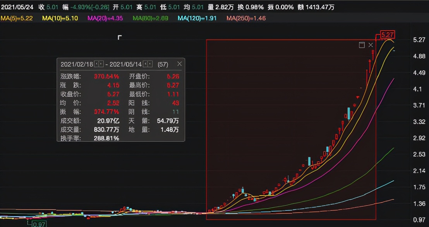Click the end date 2021/05/14 field
The width and height of the screenshot is (429, 227).
coord(126,64)
